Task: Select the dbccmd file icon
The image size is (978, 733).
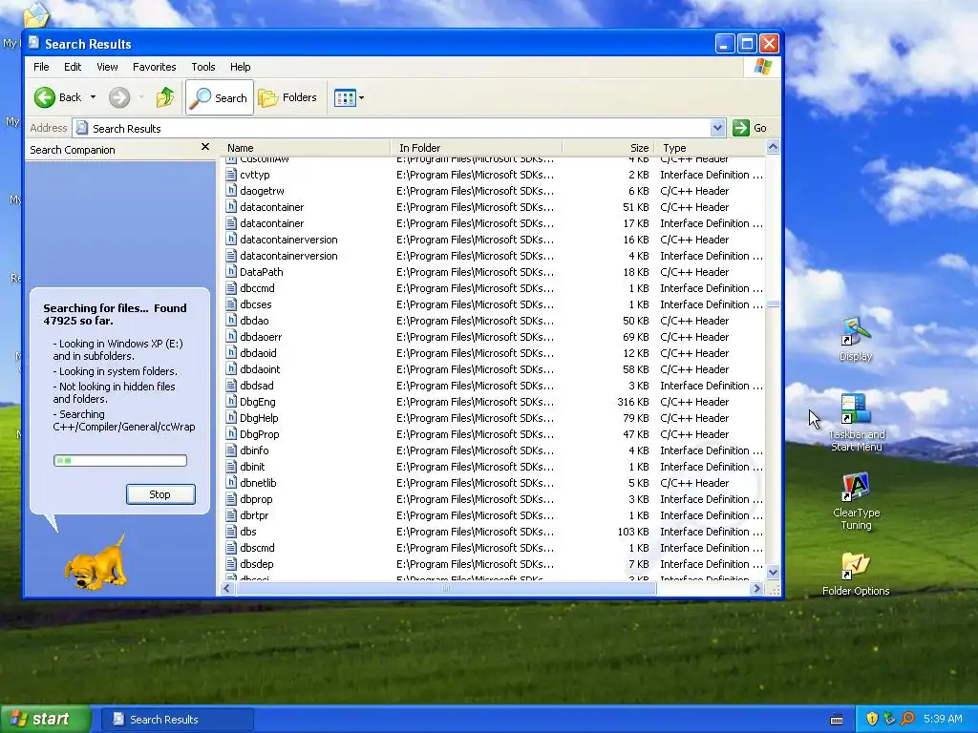Action: pyautogui.click(x=231, y=288)
